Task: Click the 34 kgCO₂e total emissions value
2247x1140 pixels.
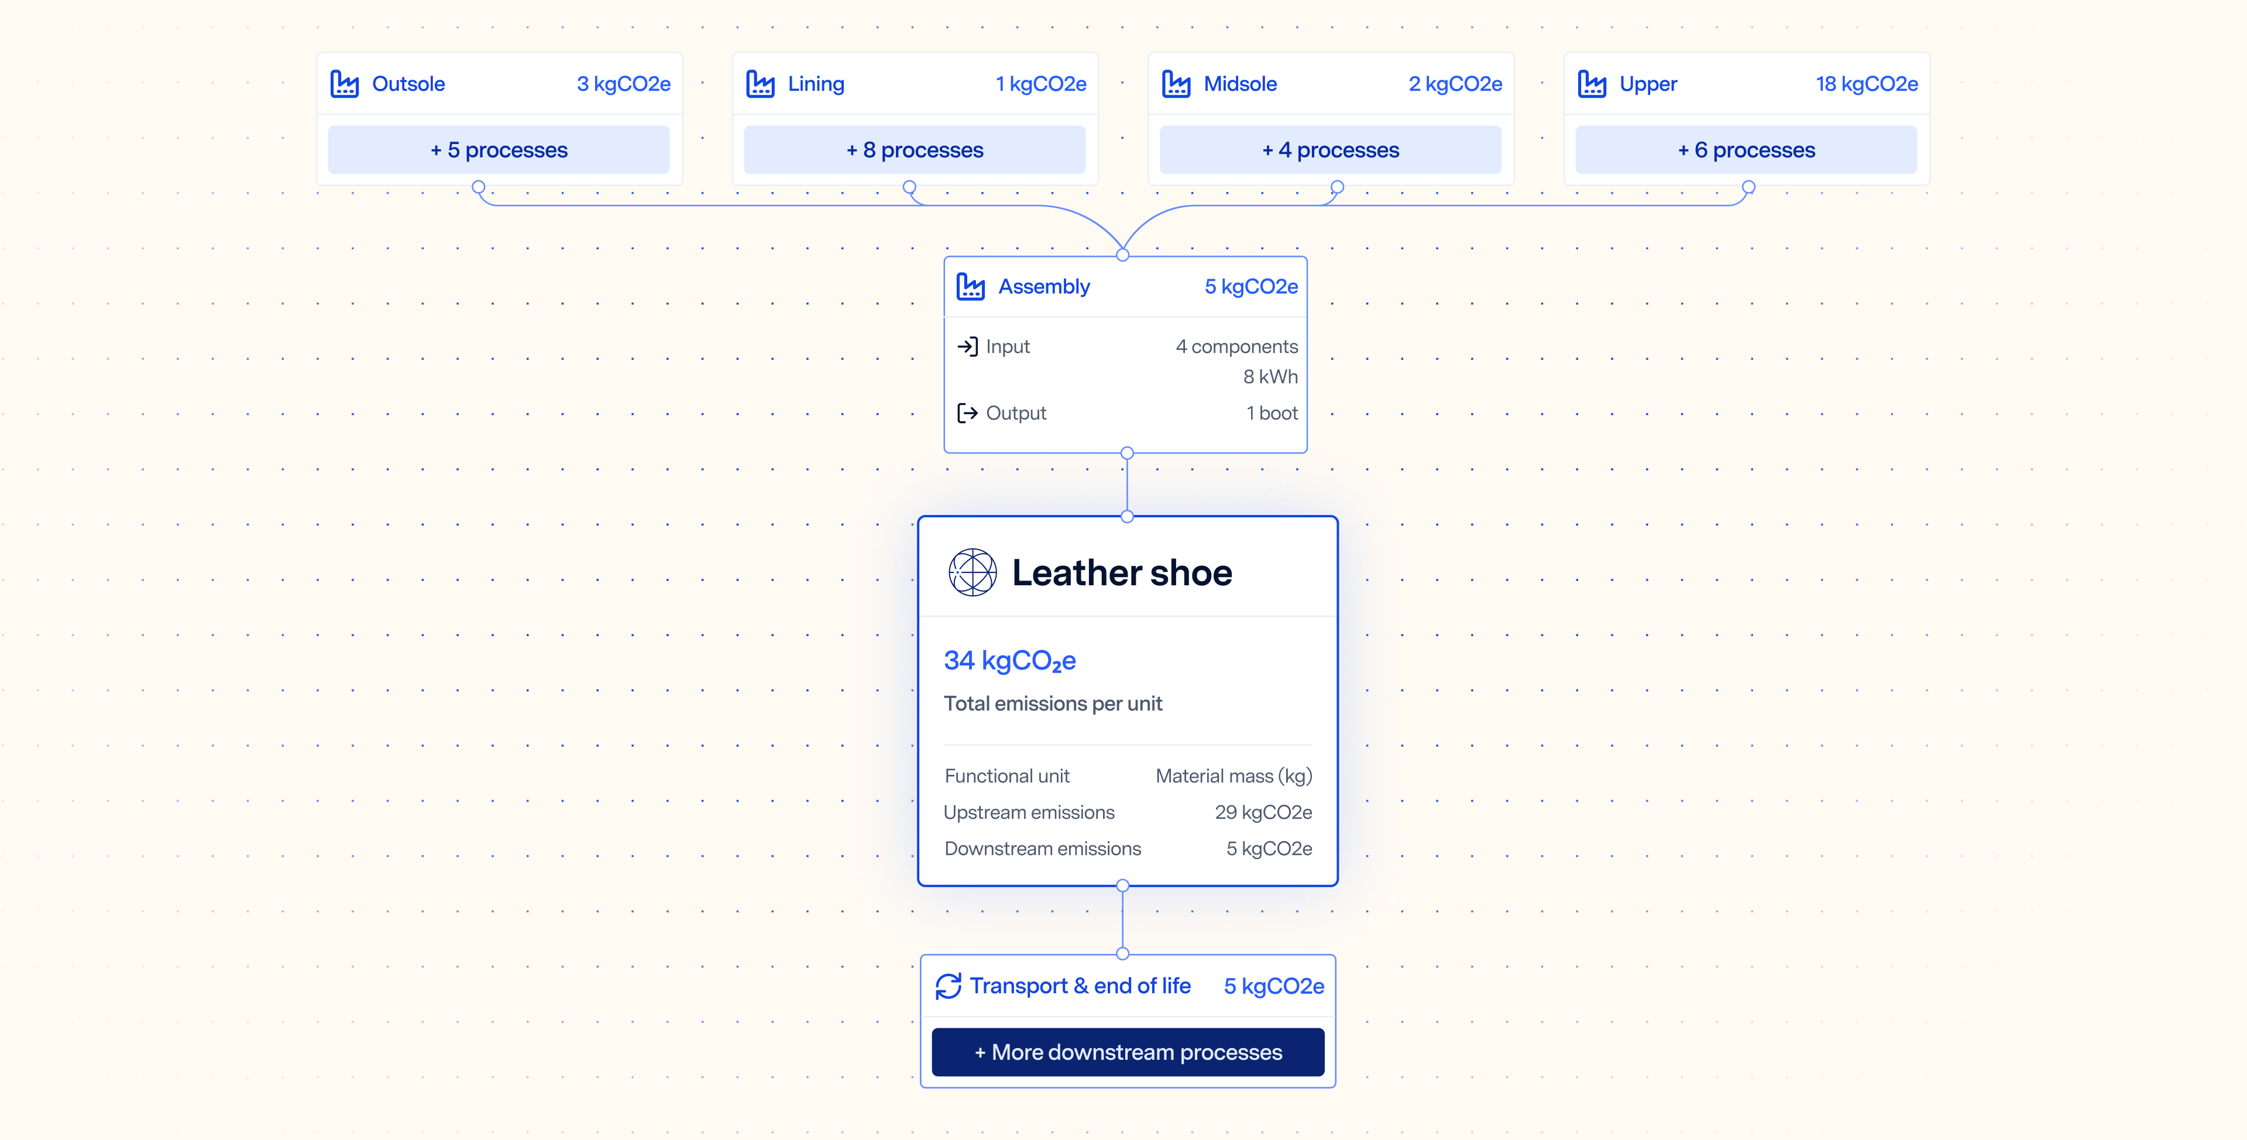Action: [x=1009, y=660]
